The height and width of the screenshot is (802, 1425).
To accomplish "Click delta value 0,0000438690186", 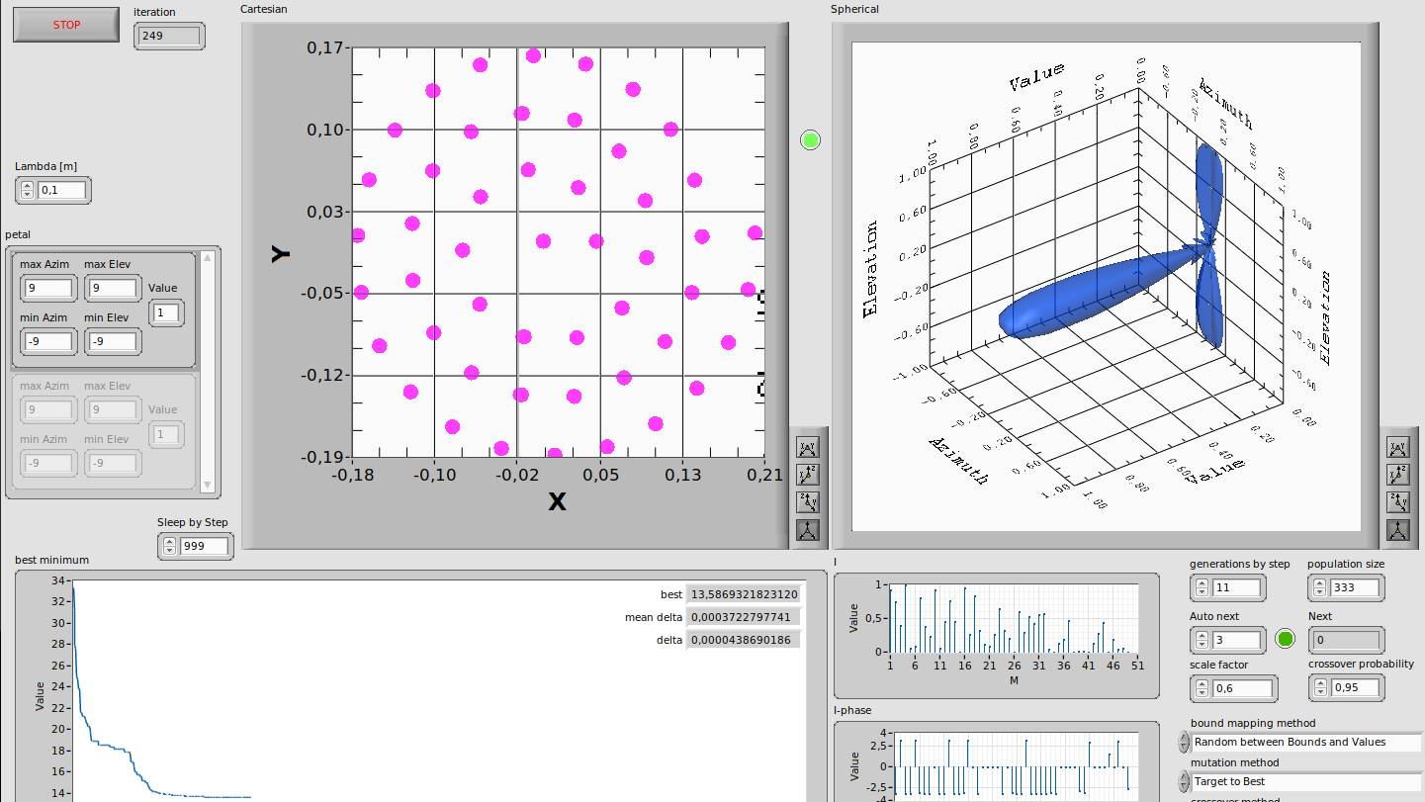I will 744,640.
